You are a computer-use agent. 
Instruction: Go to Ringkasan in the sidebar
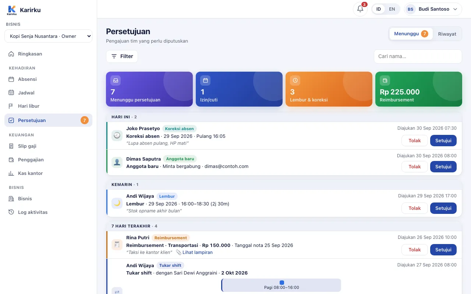48,54
